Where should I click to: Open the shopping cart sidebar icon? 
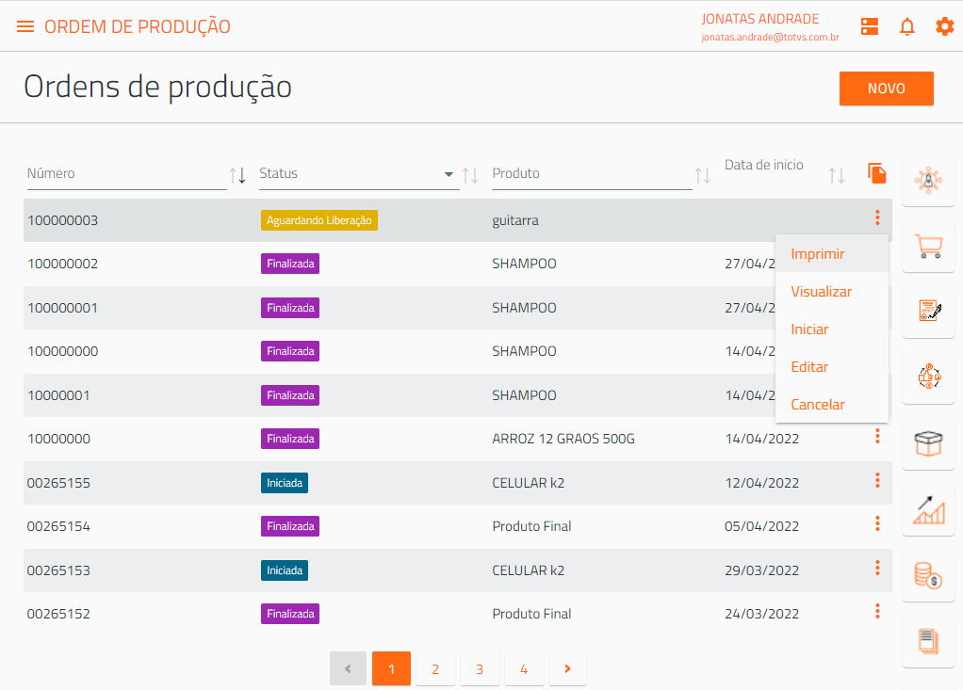928,246
